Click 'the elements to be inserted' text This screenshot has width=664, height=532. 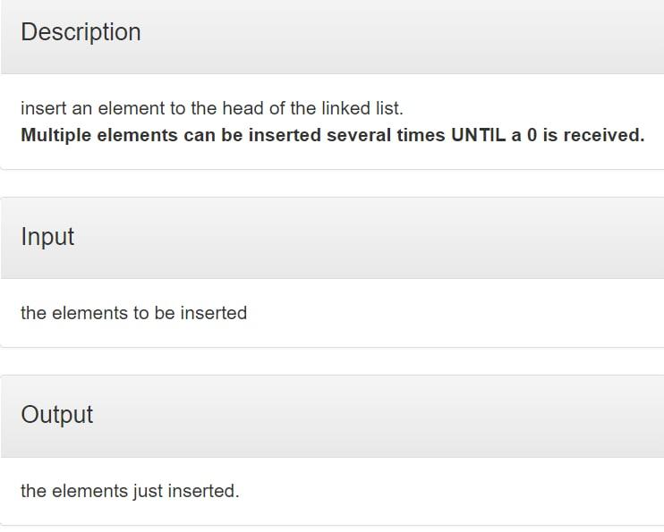click(134, 313)
